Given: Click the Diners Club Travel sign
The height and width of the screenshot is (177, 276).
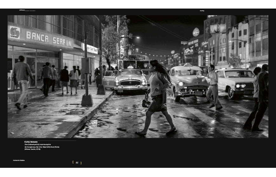Looking at the screenshot, I should (92, 49).
